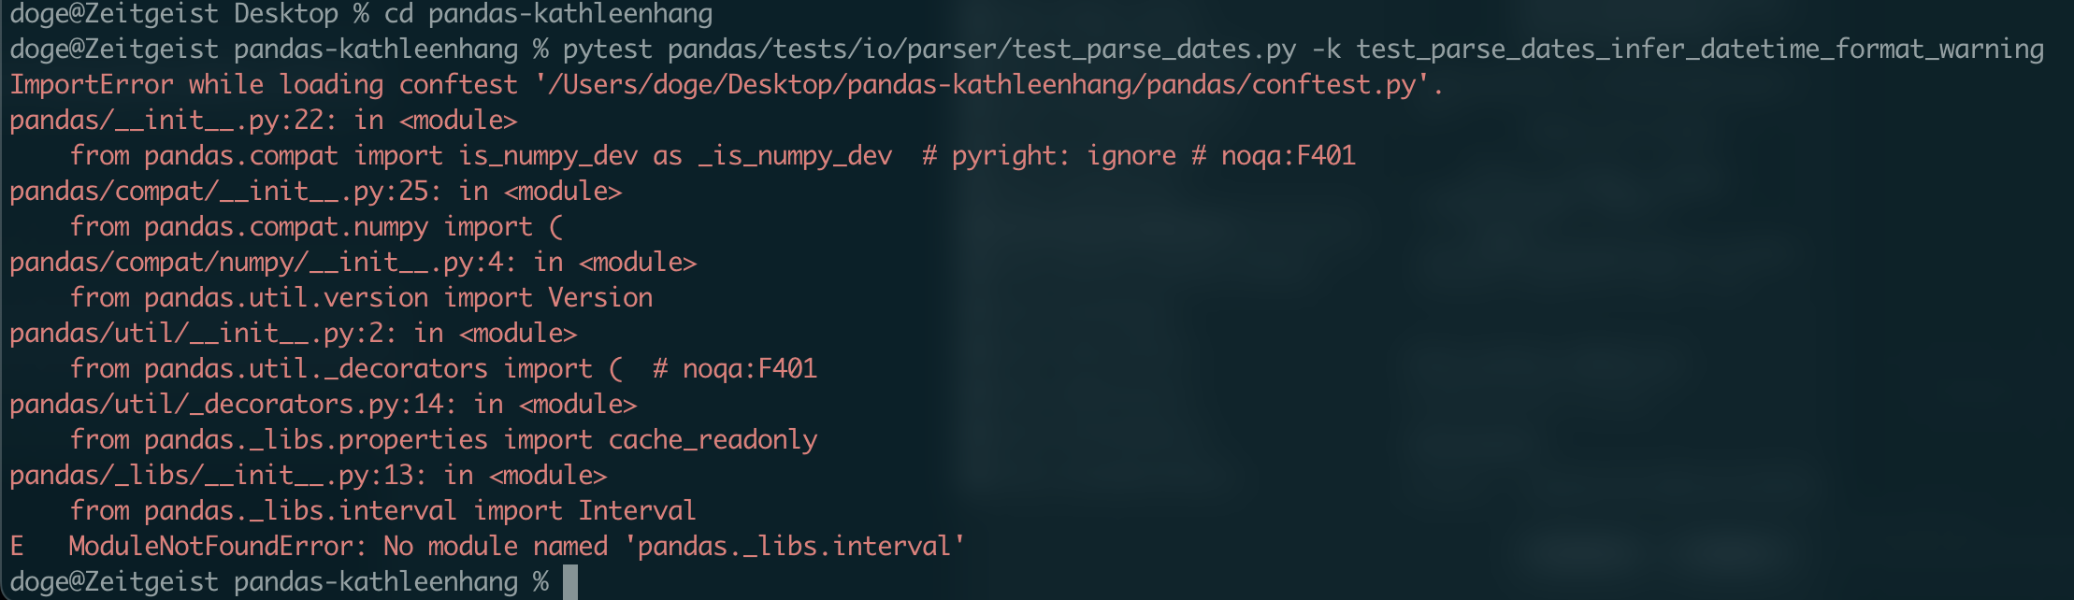Click the 'test_parse_dates_infer_datetime_format_warning' argument
This screenshot has height=600, width=2074.
coord(1700,50)
